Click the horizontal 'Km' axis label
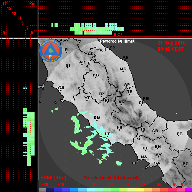Image resolution: width=192 pixels, height=192 pixels. click(32, 4)
